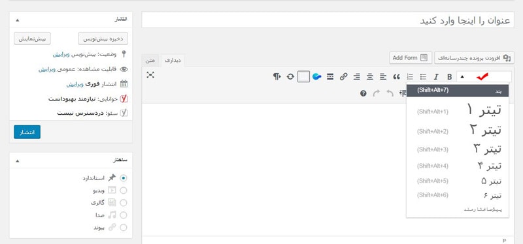Insert a bulleted list
523x244 pixels.
(423, 77)
